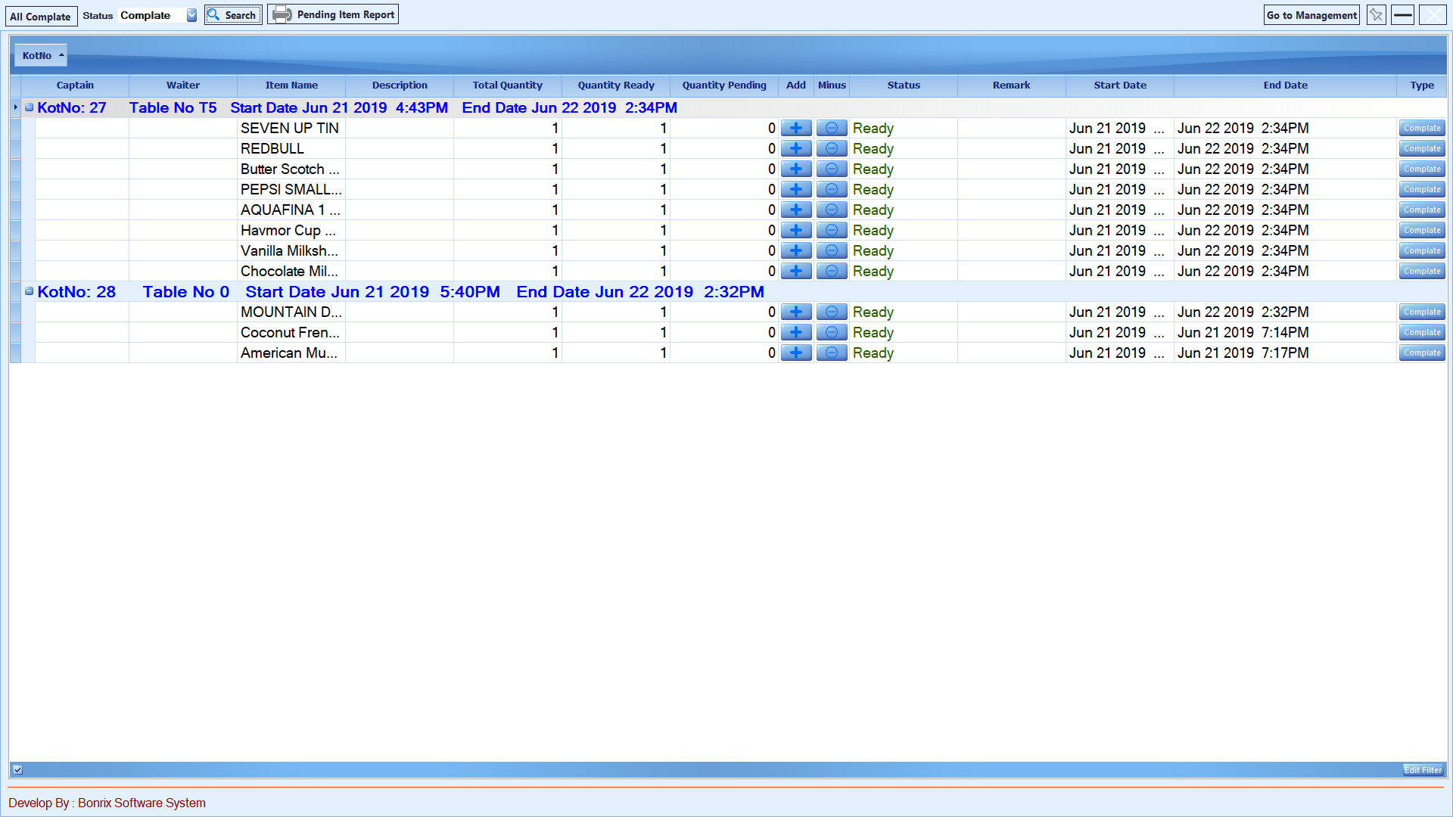Open Go to Management

point(1311,15)
